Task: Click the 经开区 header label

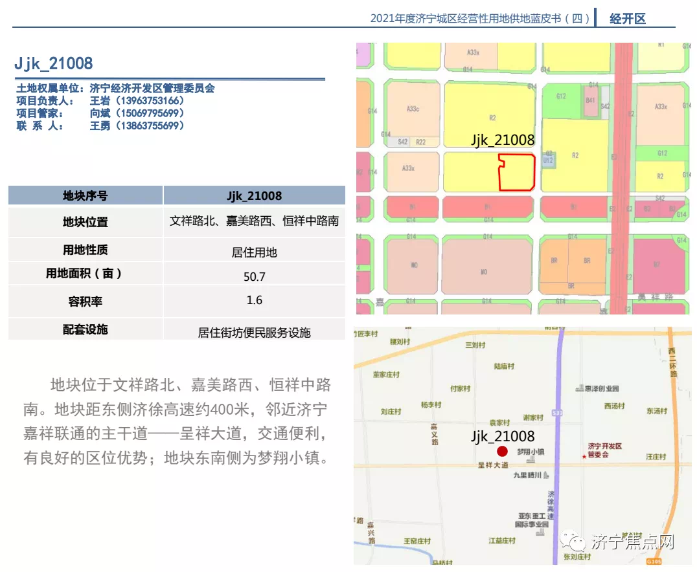Action: click(x=628, y=19)
